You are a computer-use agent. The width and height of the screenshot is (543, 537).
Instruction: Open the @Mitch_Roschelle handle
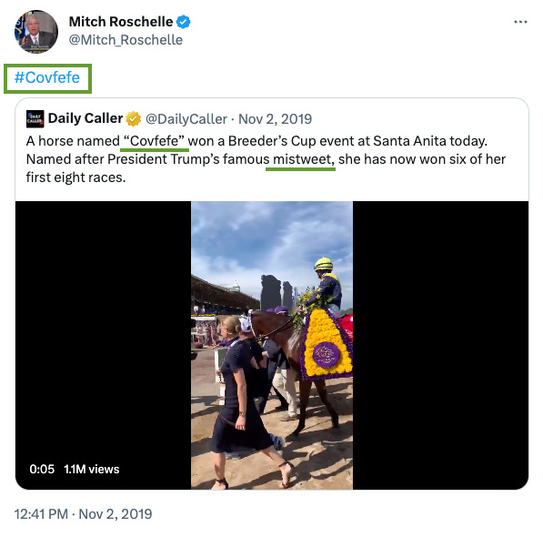click(x=126, y=40)
